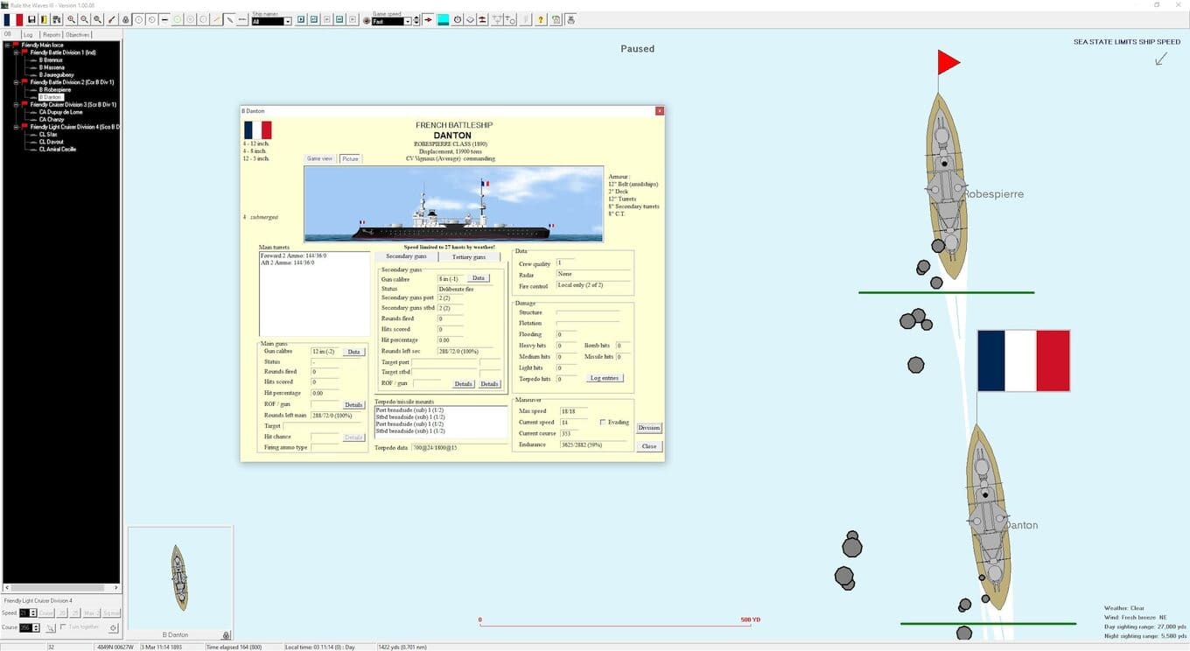Click the lock icon below ship thumbnail
Image resolution: width=1190 pixels, height=651 pixels.
[x=226, y=635]
